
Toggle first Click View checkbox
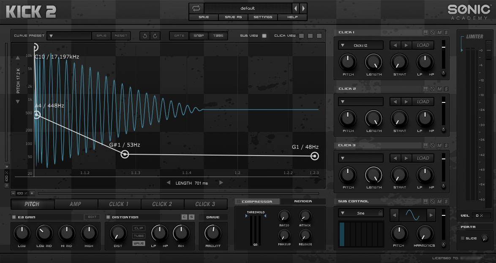click(x=302, y=36)
